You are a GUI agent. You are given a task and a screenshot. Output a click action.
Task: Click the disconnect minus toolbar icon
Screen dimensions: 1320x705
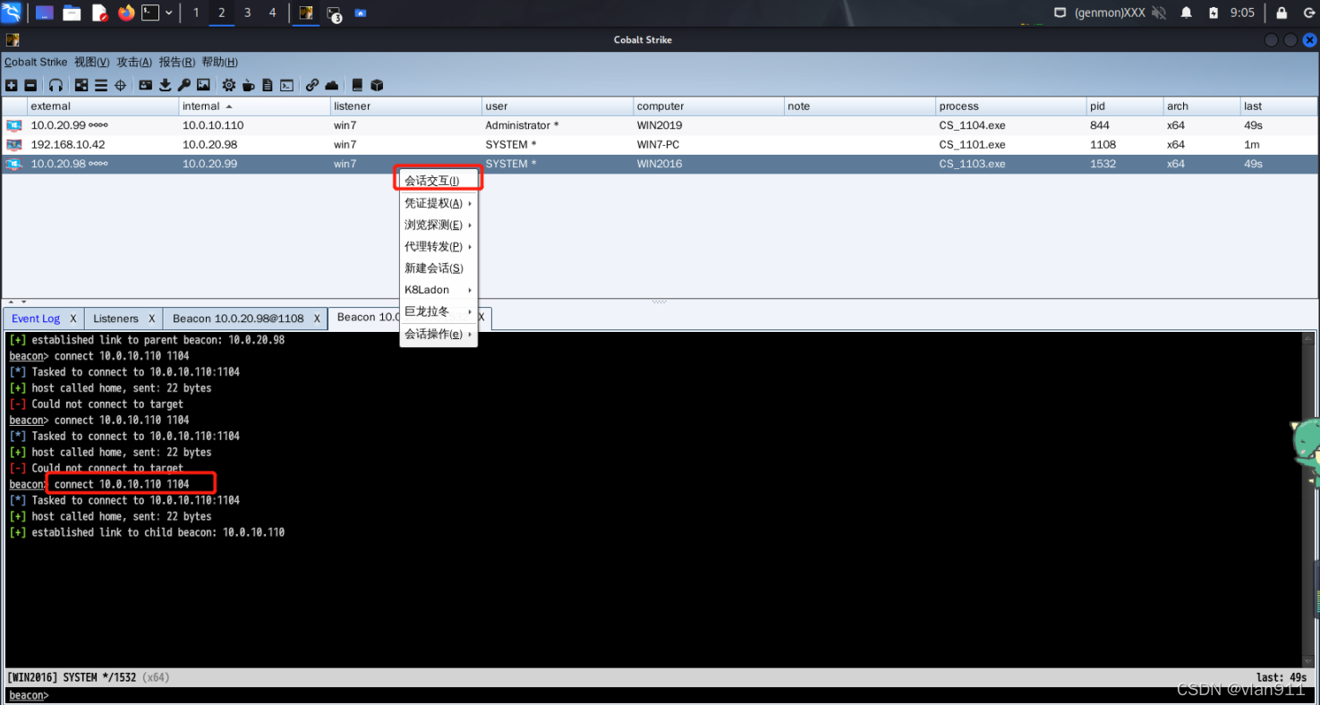[x=30, y=85]
